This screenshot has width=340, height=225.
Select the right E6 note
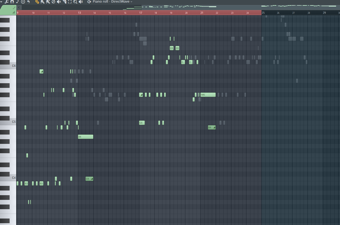click(x=177, y=48)
